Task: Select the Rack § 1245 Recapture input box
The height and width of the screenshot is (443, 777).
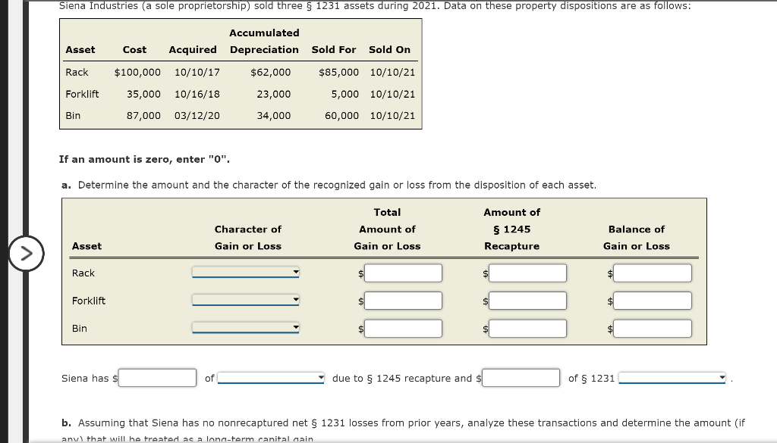Action: click(x=527, y=273)
